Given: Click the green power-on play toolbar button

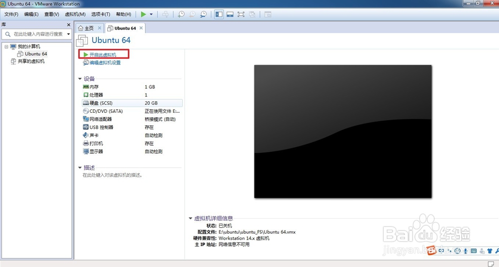Looking at the screenshot, I should coord(144,14).
